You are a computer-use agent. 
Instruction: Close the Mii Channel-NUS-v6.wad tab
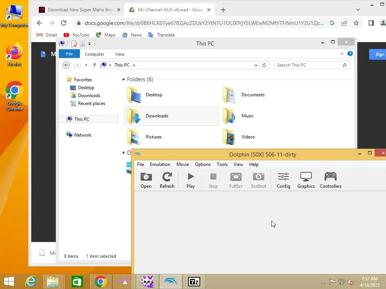click(x=209, y=10)
